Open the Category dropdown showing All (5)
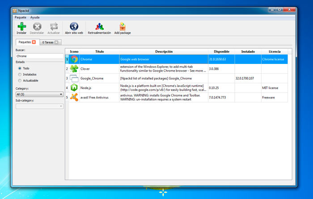Image resolution: width=313 pixels, height=199 pixels. 39,94
